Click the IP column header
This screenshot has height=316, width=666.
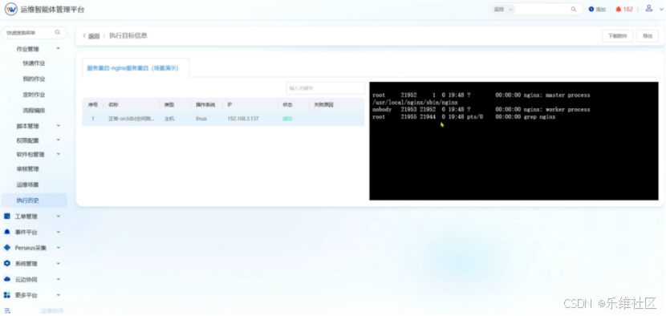pos(229,105)
